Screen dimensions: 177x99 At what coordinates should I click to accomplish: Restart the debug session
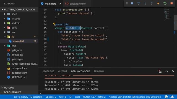pyautogui.click(x=165, y=3)
